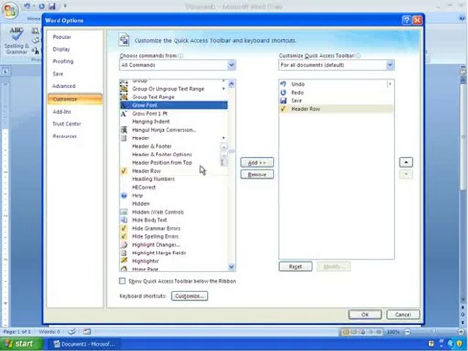Click Save icon in Word quick access toolbar
Screen dimensions: 468x351
click(52, 6)
